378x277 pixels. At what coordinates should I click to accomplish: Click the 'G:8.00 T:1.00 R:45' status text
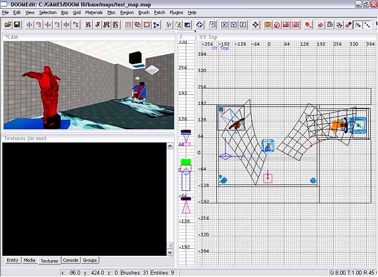353,273
